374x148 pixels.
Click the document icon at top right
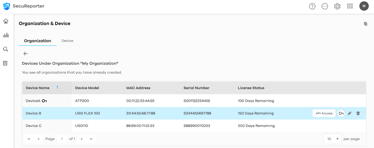365,24
